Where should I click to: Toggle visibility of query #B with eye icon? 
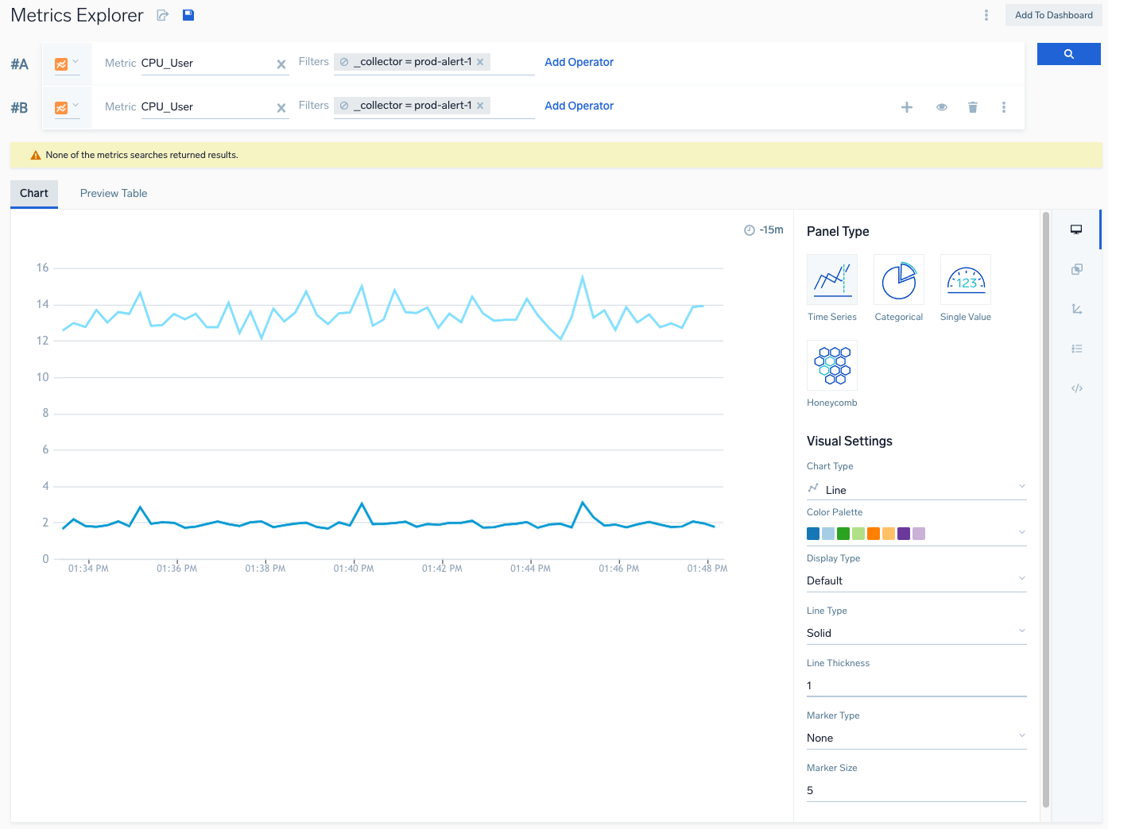[941, 107]
